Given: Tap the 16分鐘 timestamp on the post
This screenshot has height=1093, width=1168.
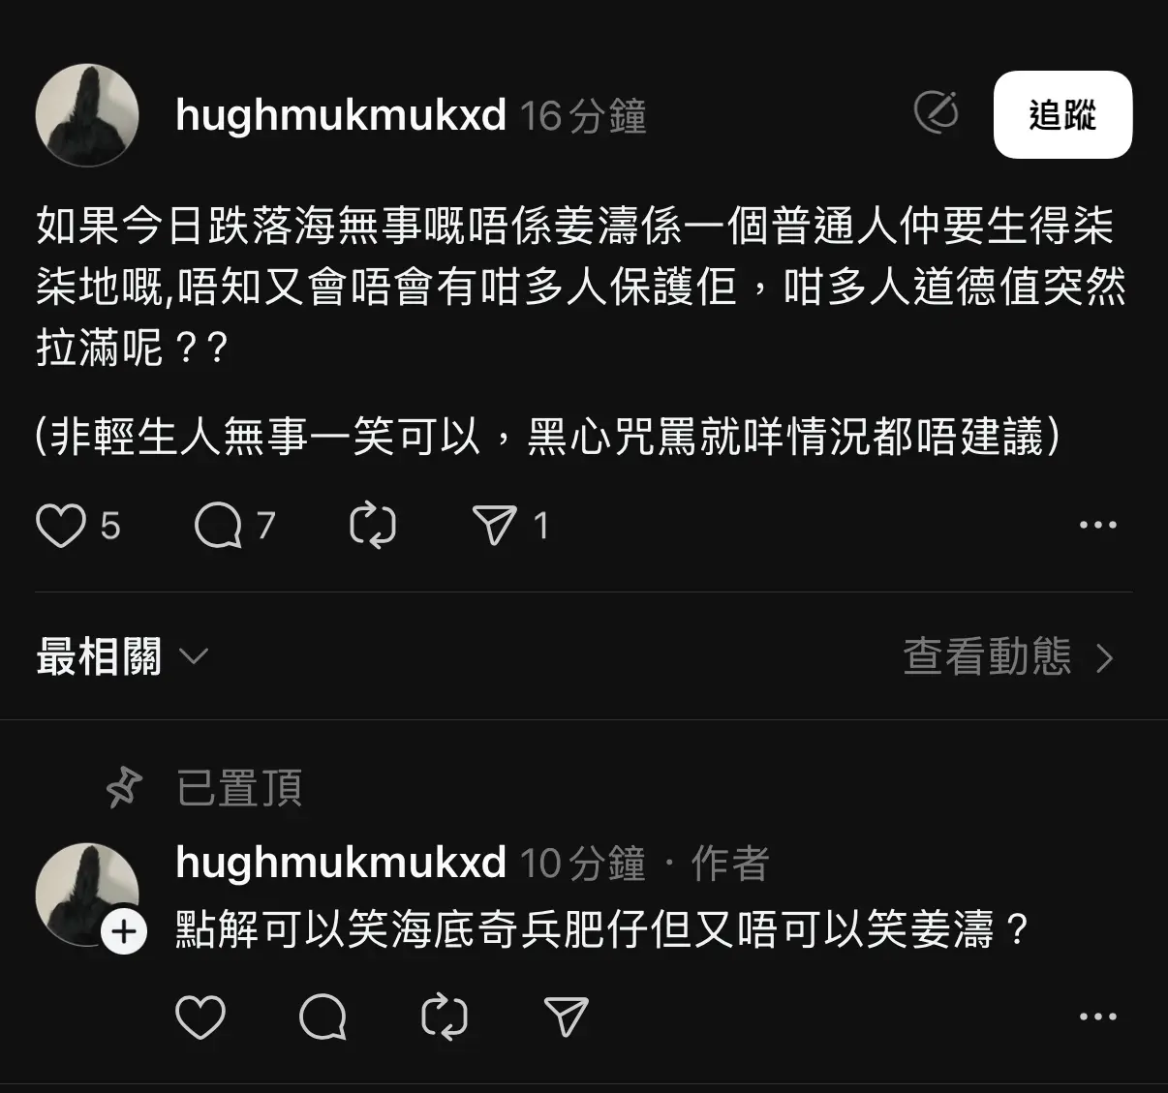Looking at the screenshot, I should pyautogui.click(x=583, y=116).
